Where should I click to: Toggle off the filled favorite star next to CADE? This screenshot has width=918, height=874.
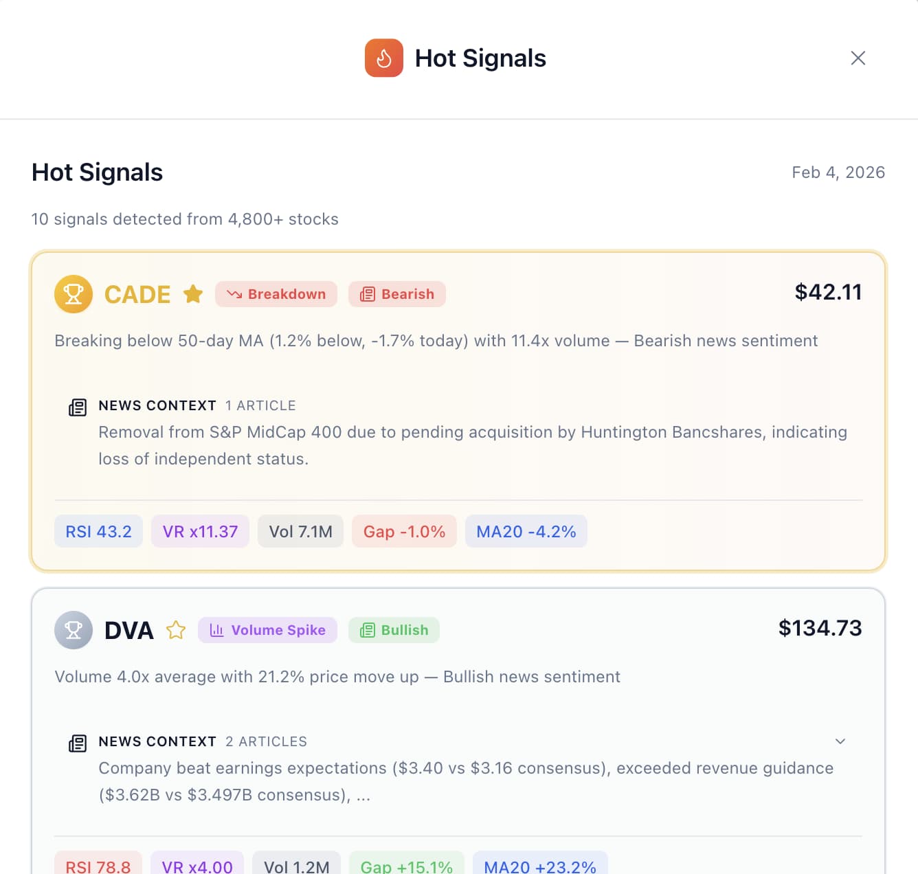click(193, 293)
